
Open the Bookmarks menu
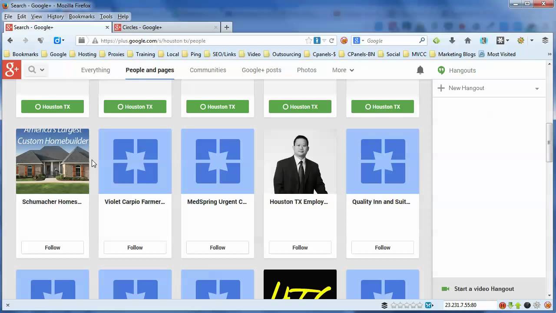(82, 17)
